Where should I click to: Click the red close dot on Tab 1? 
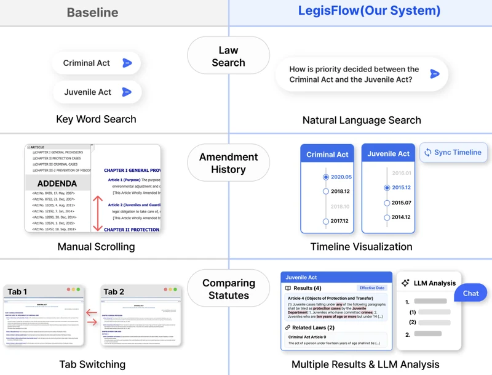pyautogui.click(x=68, y=289)
